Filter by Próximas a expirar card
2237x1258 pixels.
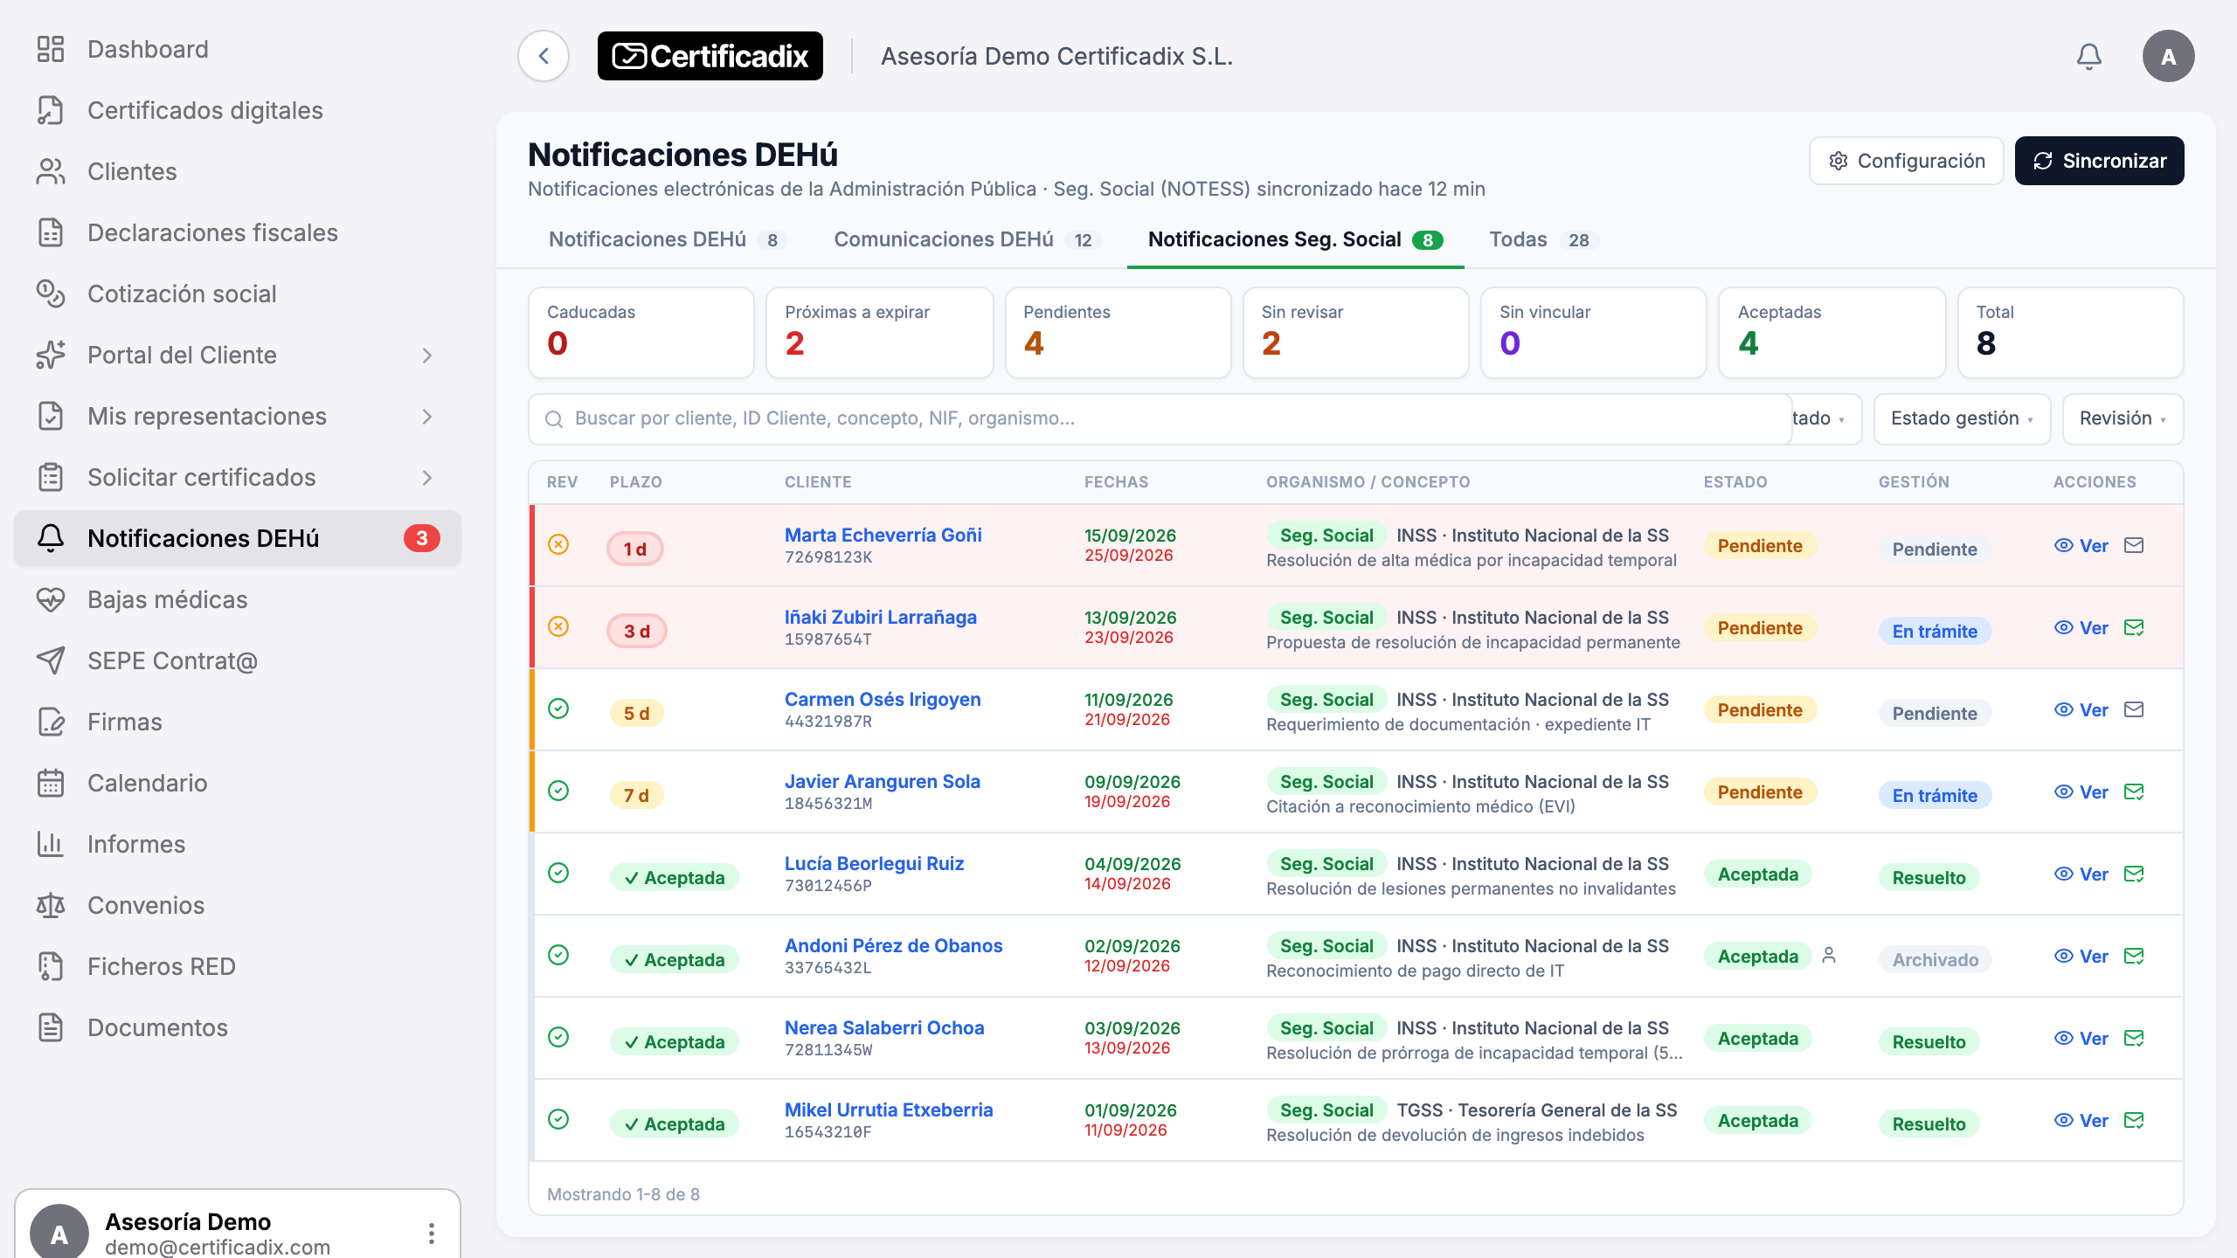pos(879,333)
